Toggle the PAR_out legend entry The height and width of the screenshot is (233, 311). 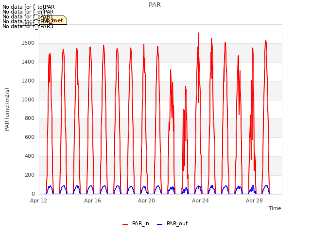[172, 223]
